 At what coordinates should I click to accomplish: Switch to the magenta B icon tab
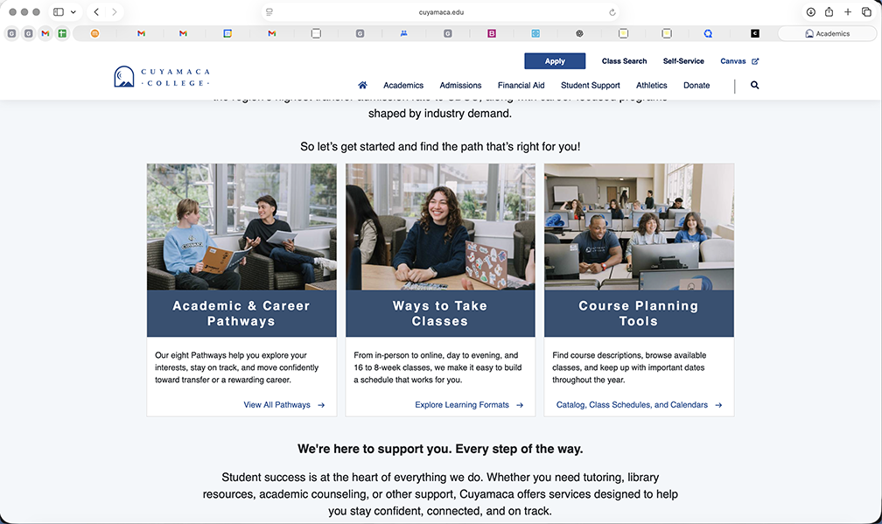pyautogui.click(x=492, y=34)
